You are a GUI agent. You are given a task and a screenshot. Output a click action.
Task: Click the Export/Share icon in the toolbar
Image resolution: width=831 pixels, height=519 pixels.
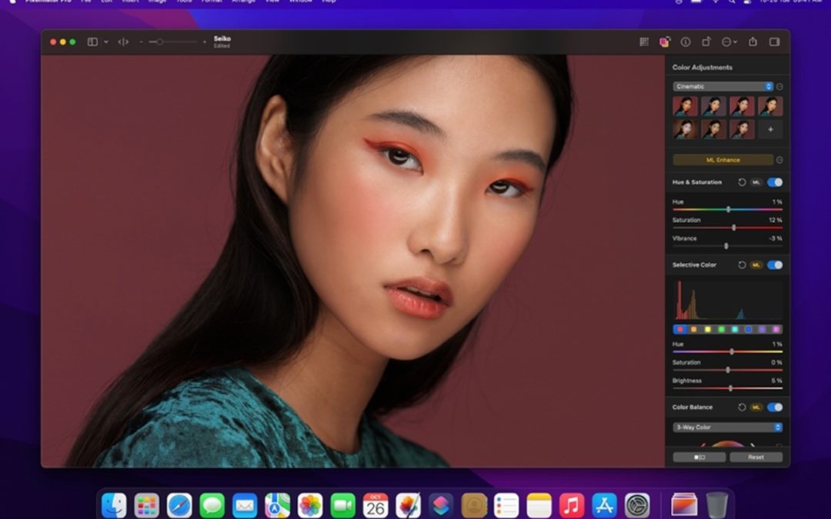click(x=753, y=42)
